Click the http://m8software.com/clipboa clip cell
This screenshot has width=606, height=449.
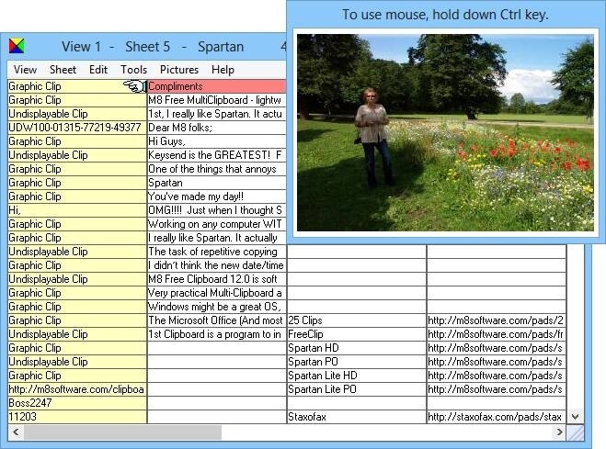click(77, 388)
